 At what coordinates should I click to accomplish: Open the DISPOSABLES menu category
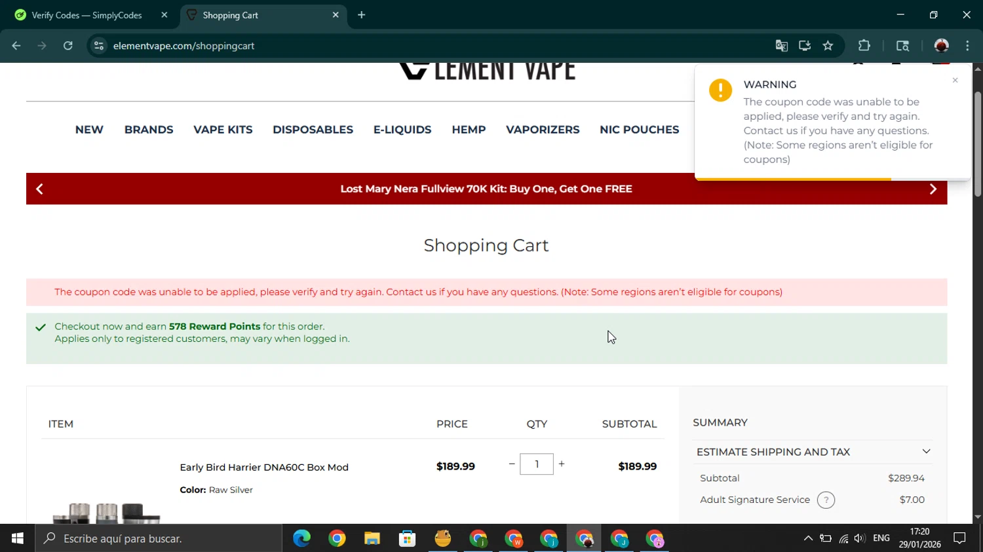point(313,130)
